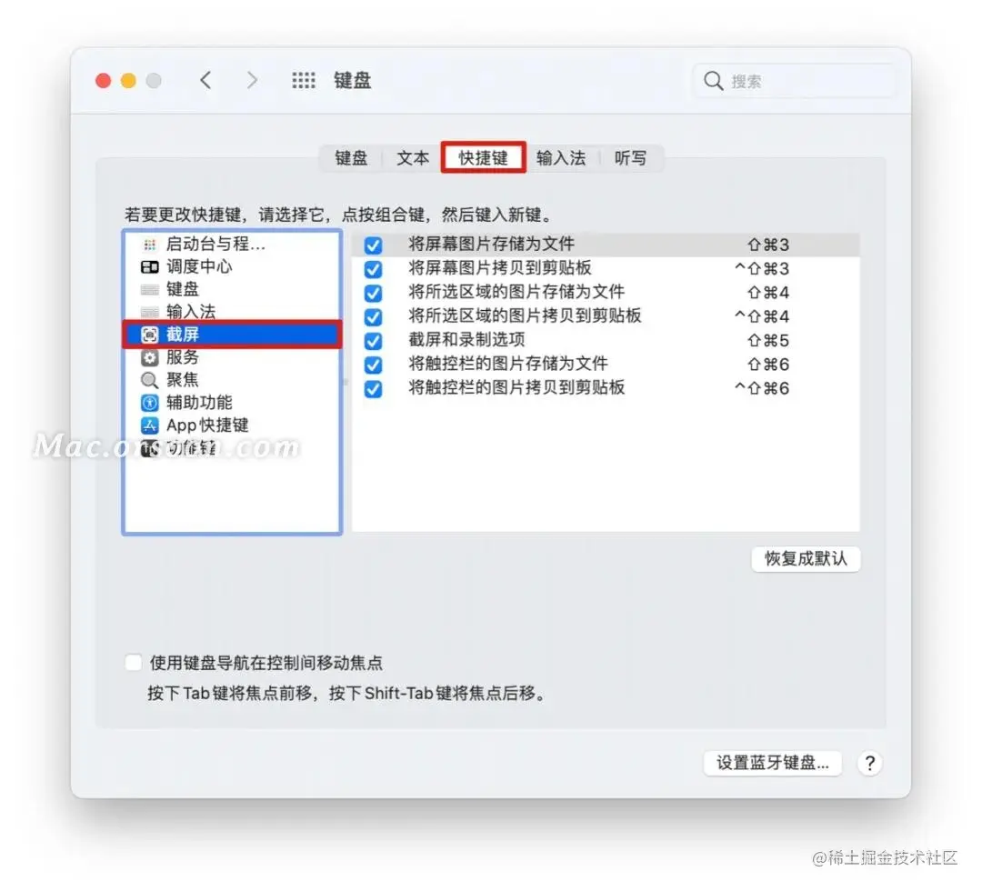The height and width of the screenshot is (891, 982).
Task: Open the App 快捷键 icon entry
Action: tap(150, 425)
